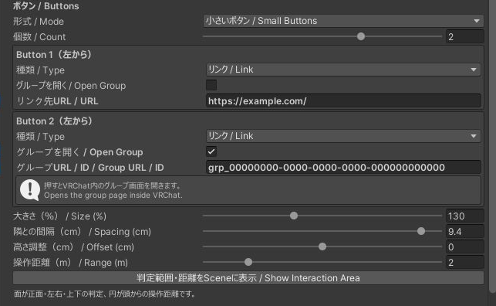Click the Mode dropdown arrow

(x=477, y=21)
